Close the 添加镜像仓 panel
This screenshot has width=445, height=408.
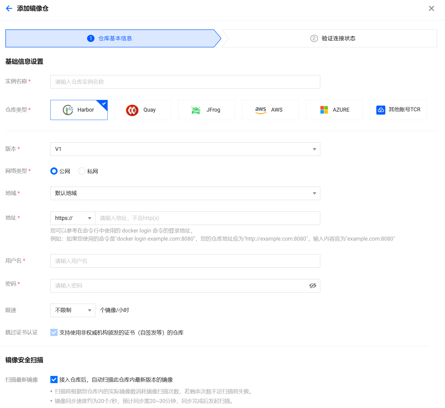pos(432,8)
